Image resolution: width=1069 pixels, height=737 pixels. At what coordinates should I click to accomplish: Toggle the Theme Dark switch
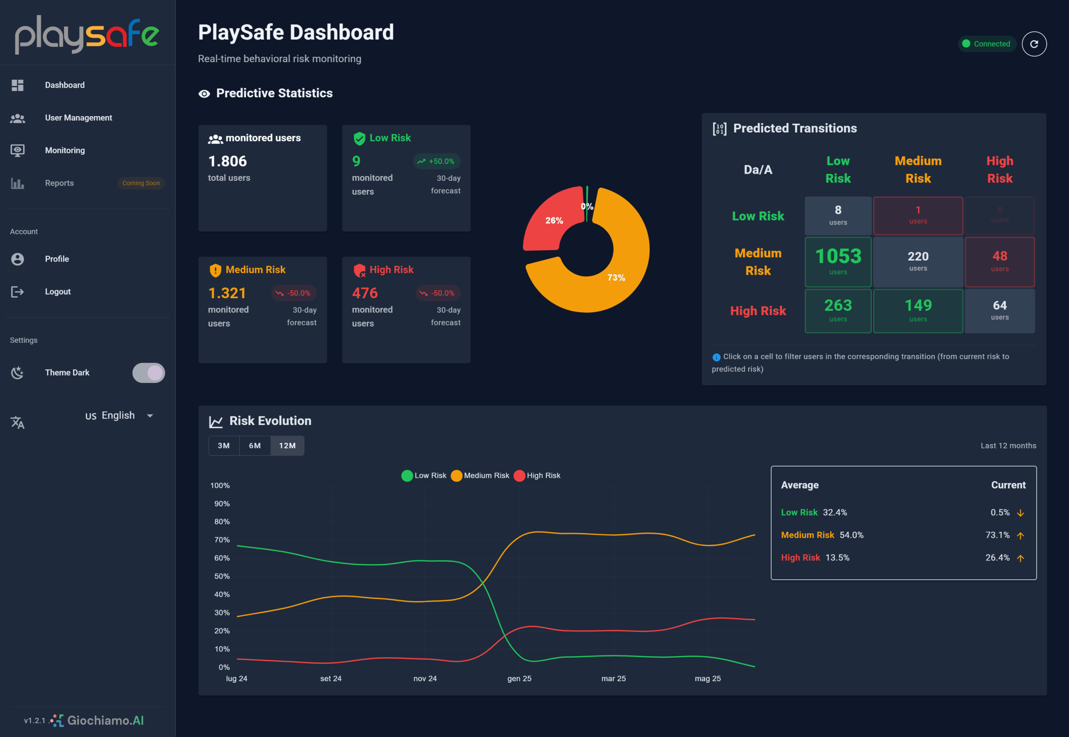[x=148, y=372]
